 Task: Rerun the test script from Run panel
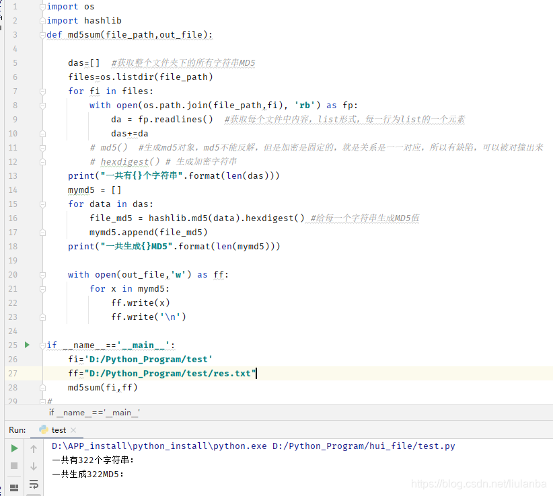click(x=14, y=448)
